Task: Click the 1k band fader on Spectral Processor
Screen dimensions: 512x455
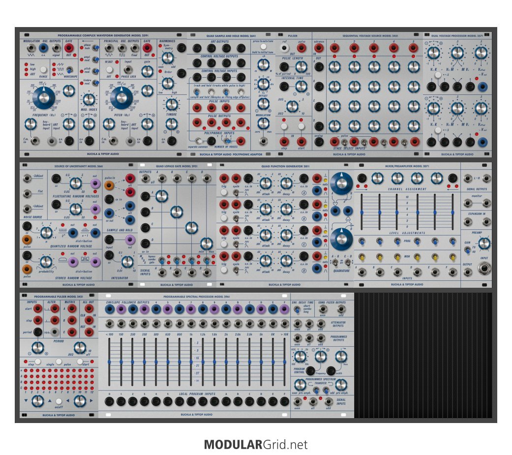Action: (191, 362)
